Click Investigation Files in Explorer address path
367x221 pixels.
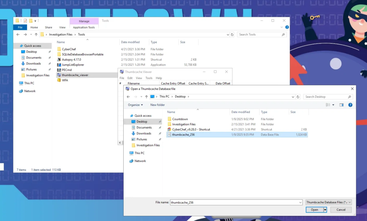click(61, 35)
